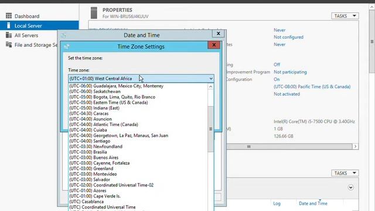This screenshot has width=375, height=211.
Task: Click the Not activated link
Action: 287,94
